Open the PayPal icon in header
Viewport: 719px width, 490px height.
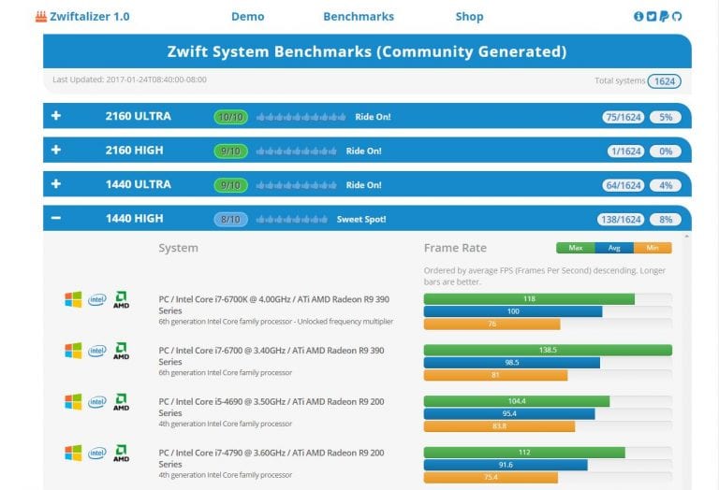(x=664, y=17)
